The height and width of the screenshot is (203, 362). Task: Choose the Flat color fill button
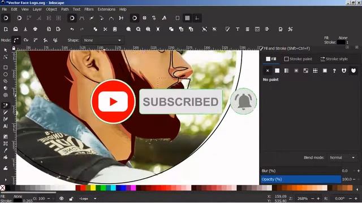(277, 70)
